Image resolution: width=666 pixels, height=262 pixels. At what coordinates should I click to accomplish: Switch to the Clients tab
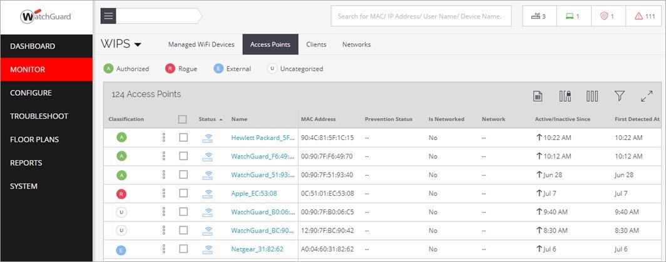coord(317,44)
